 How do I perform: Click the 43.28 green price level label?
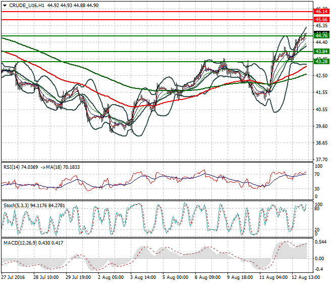click(x=321, y=62)
